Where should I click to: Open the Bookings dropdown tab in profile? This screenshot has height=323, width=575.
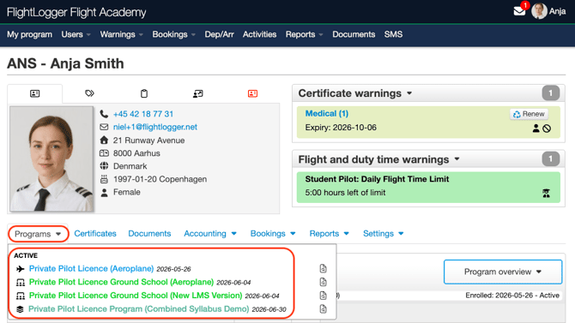pos(273,234)
